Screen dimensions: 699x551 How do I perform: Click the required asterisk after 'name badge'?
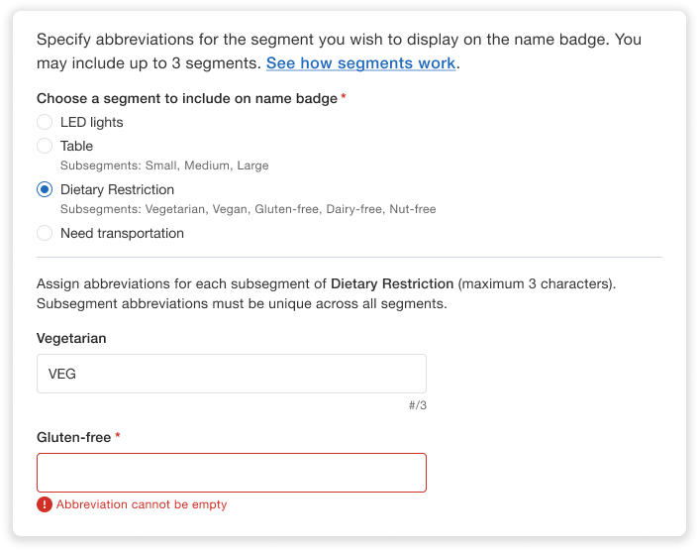pyautogui.click(x=344, y=98)
